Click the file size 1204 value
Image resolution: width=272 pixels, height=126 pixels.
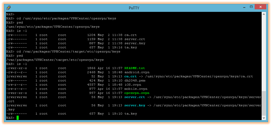click(91, 35)
